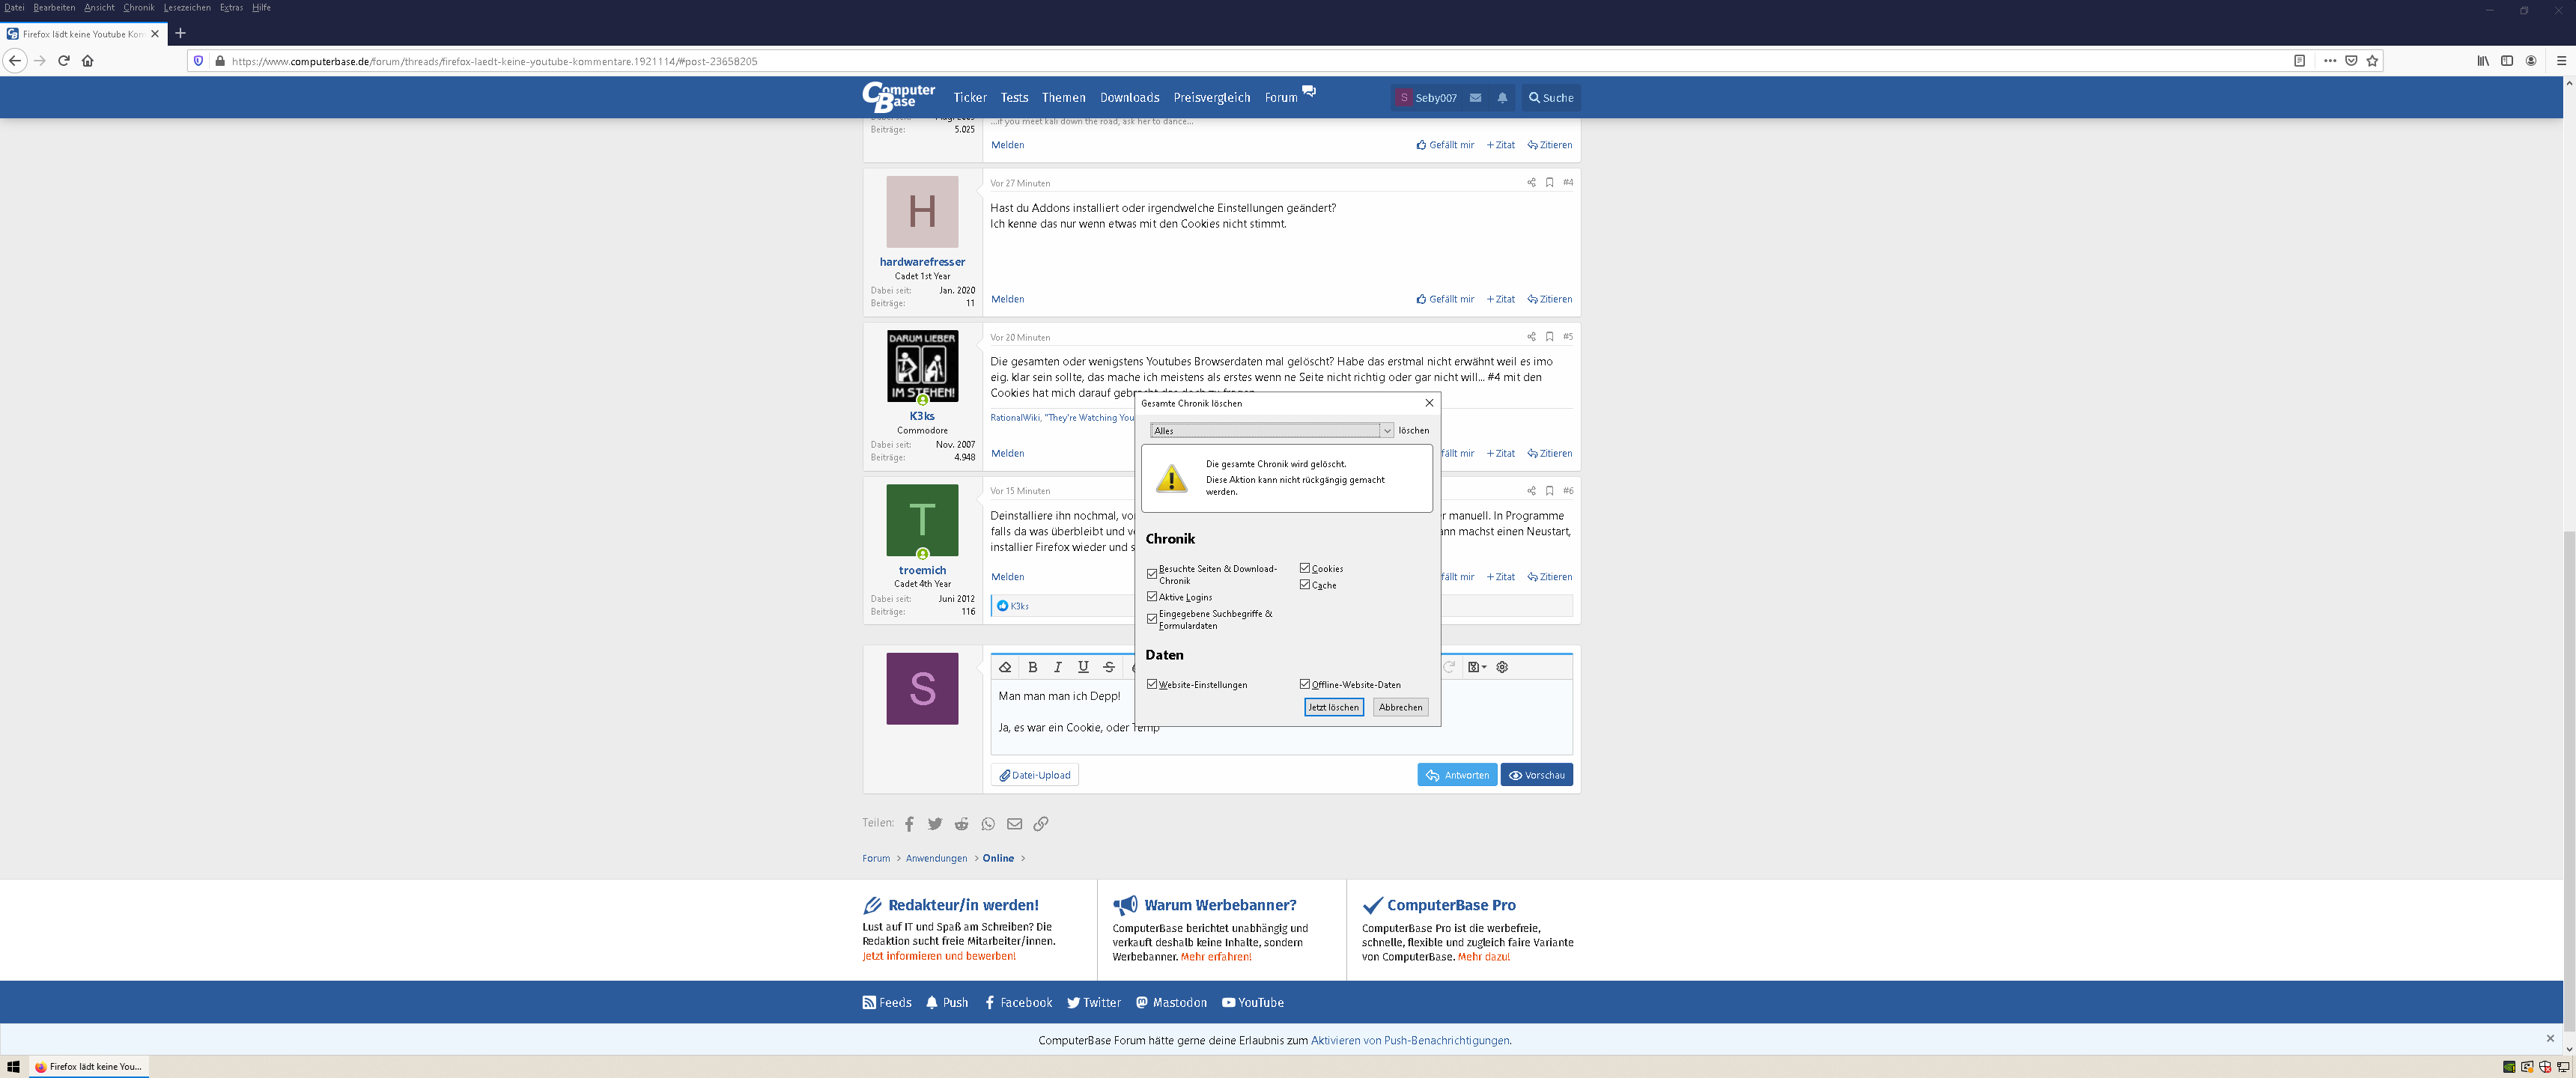This screenshot has width=2576, height=1078.
Task: Click the browser reload button
Action: 63,61
